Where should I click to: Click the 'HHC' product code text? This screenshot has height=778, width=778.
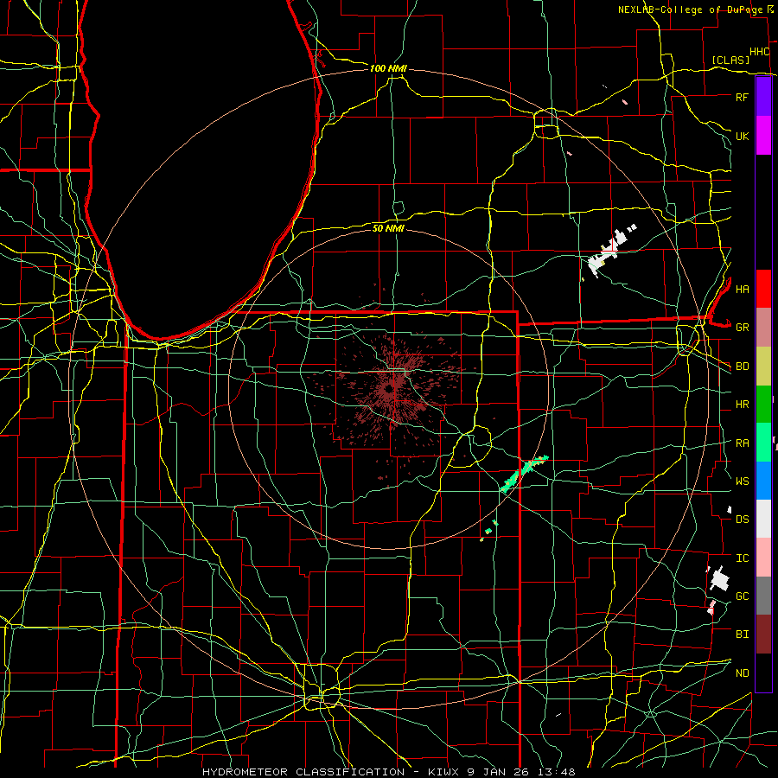759,52
